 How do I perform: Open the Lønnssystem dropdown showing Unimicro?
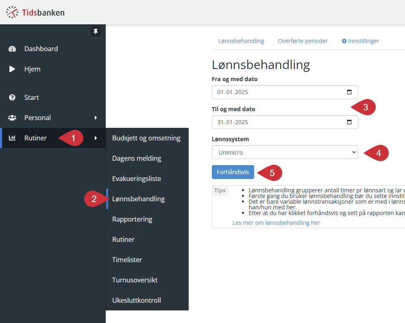click(285, 152)
